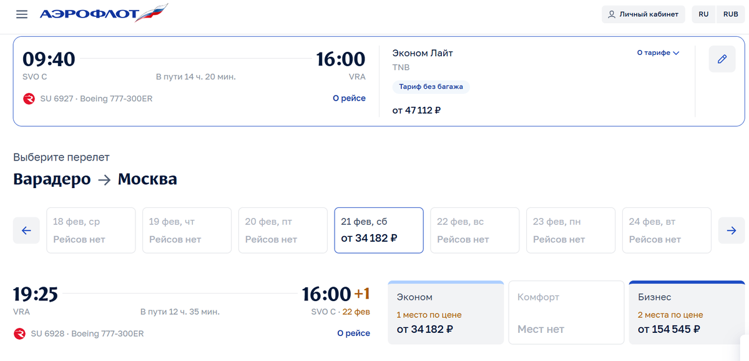Click the pencil edit flight icon

coord(722,59)
